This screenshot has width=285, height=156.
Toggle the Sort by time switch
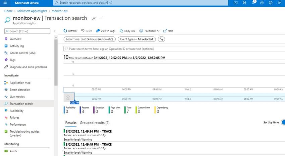click(x=283, y=123)
